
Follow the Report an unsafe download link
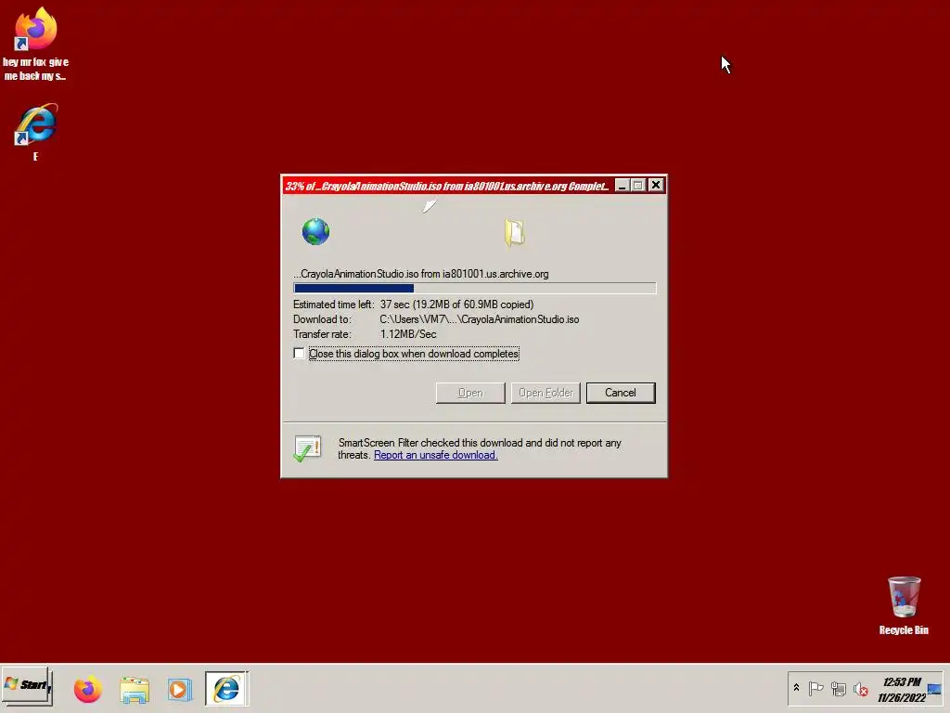[436, 455]
